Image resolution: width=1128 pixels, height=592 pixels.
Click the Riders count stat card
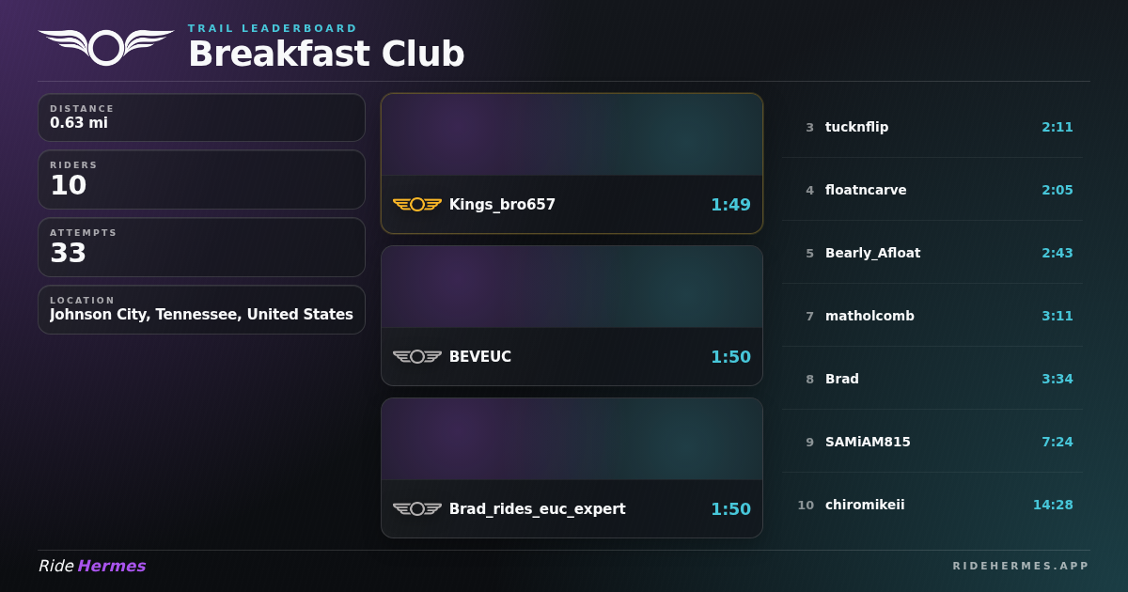tap(201, 179)
